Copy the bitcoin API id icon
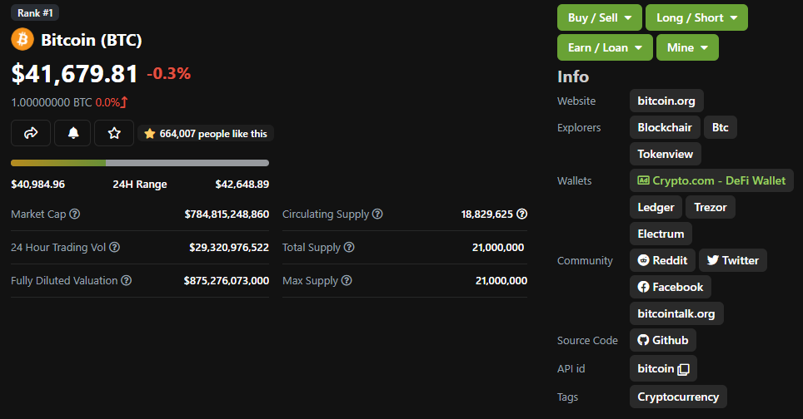 pos(683,369)
